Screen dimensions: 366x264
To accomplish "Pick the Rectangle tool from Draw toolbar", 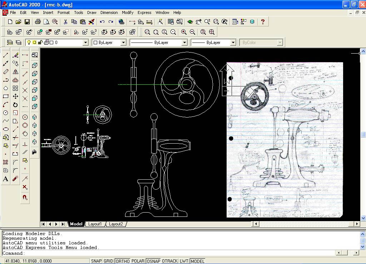I will coord(5,96).
